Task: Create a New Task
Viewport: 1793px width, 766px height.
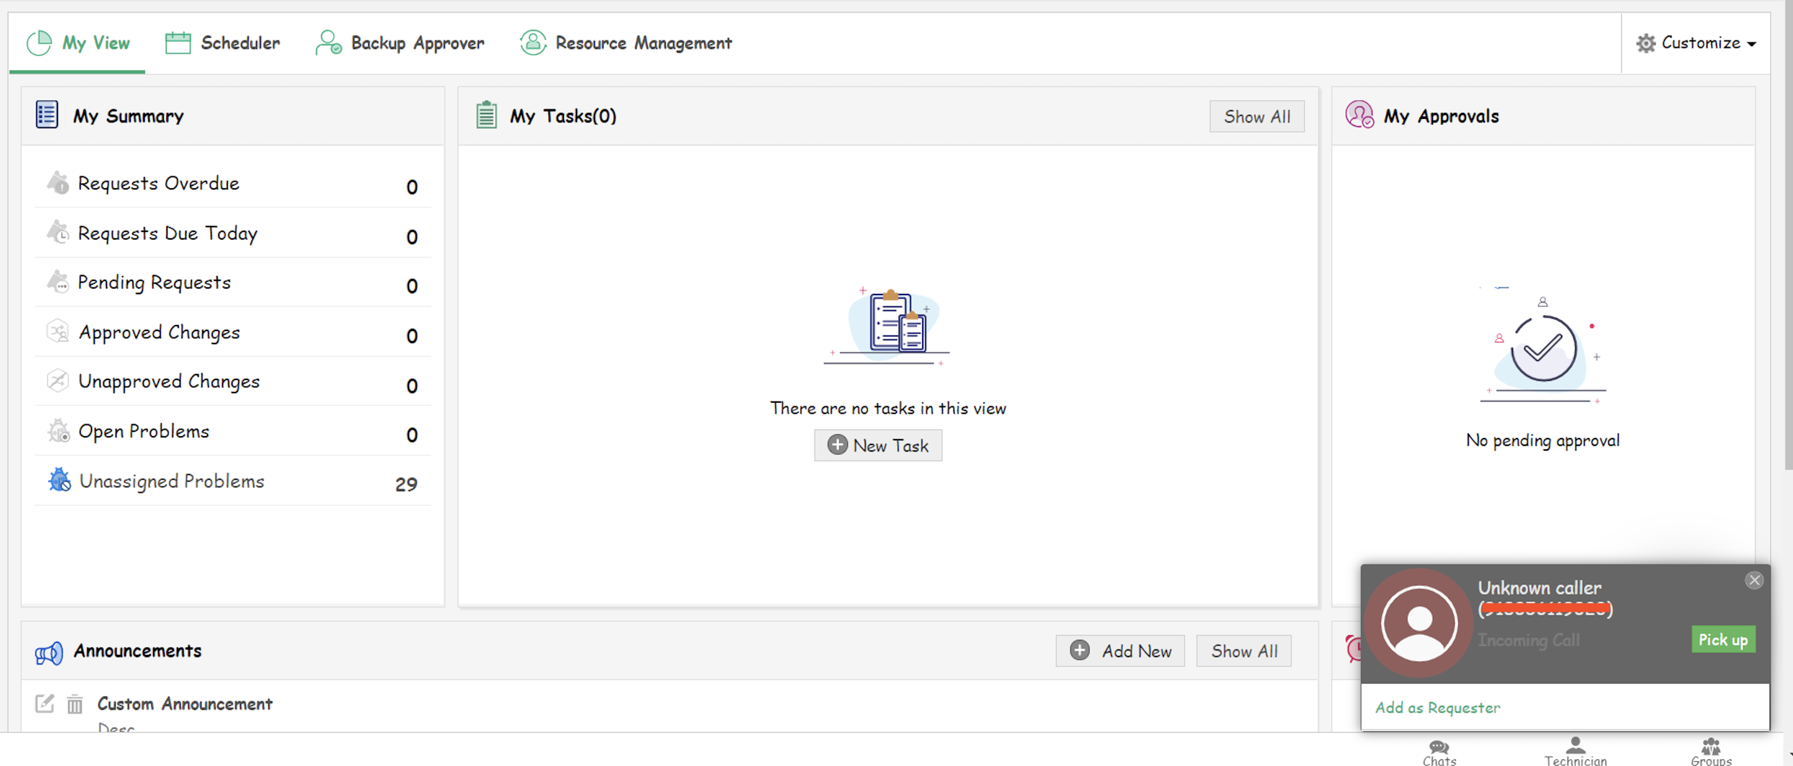Action: pos(879,445)
